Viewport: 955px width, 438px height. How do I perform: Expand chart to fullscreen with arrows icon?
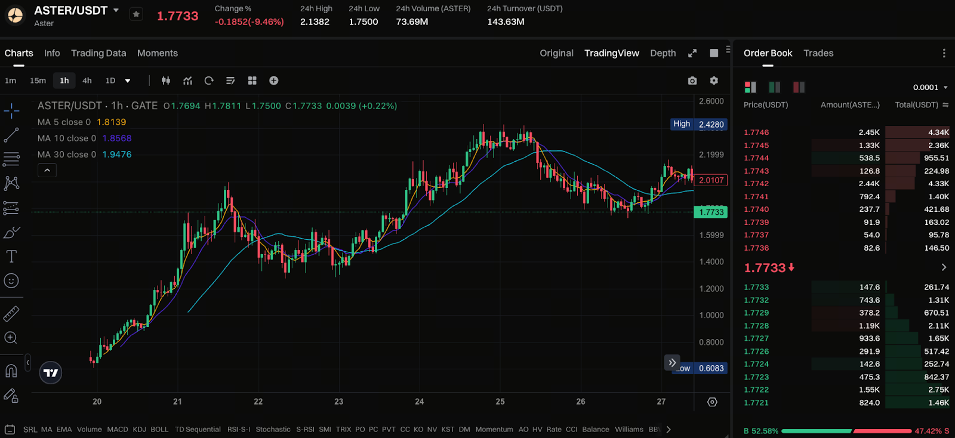click(x=692, y=53)
